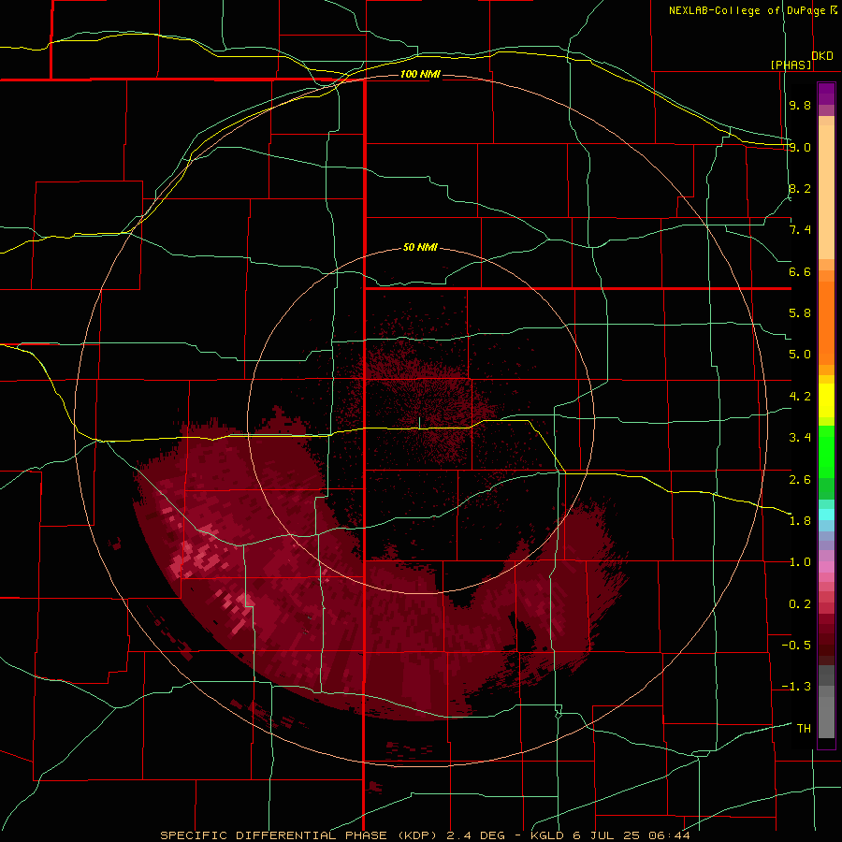Select the 3.4 legend value
Screen dimensions: 842x842
[800, 438]
